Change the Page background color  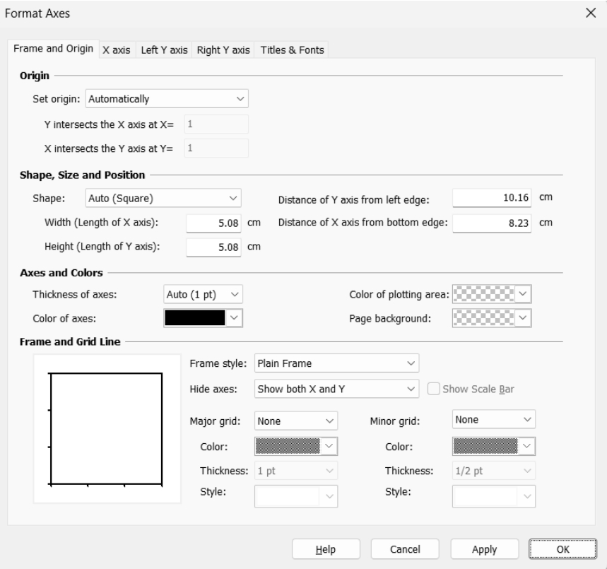493,318
